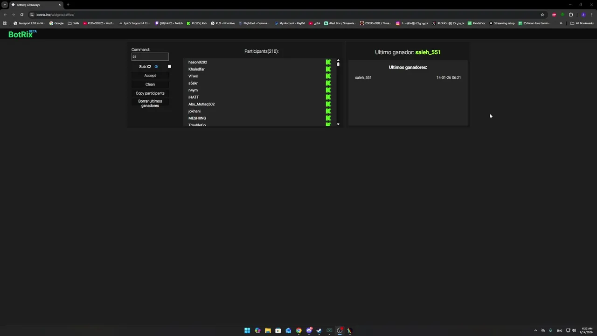Viewport: 597px width, 336px height.
Task: Click the Kick icon beside hason0202
Action: coord(328,62)
